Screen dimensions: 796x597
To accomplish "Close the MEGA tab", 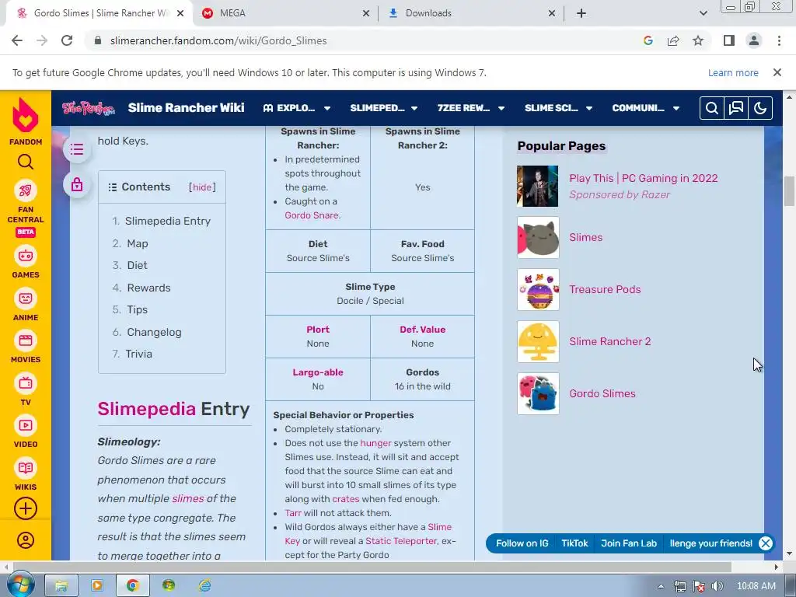I will [x=366, y=14].
